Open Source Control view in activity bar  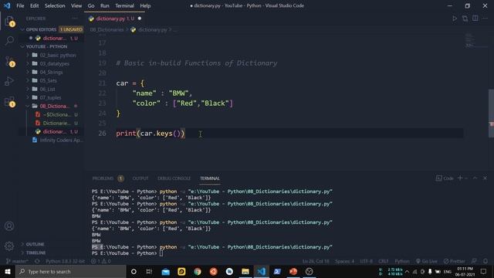point(9,61)
